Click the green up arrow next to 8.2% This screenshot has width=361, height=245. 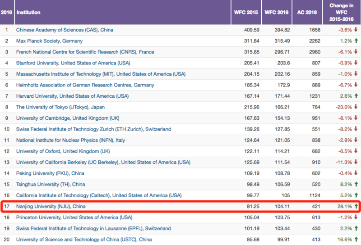[x=356, y=184]
